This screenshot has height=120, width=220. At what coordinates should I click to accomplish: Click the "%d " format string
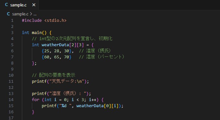click(x=65, y=106)
